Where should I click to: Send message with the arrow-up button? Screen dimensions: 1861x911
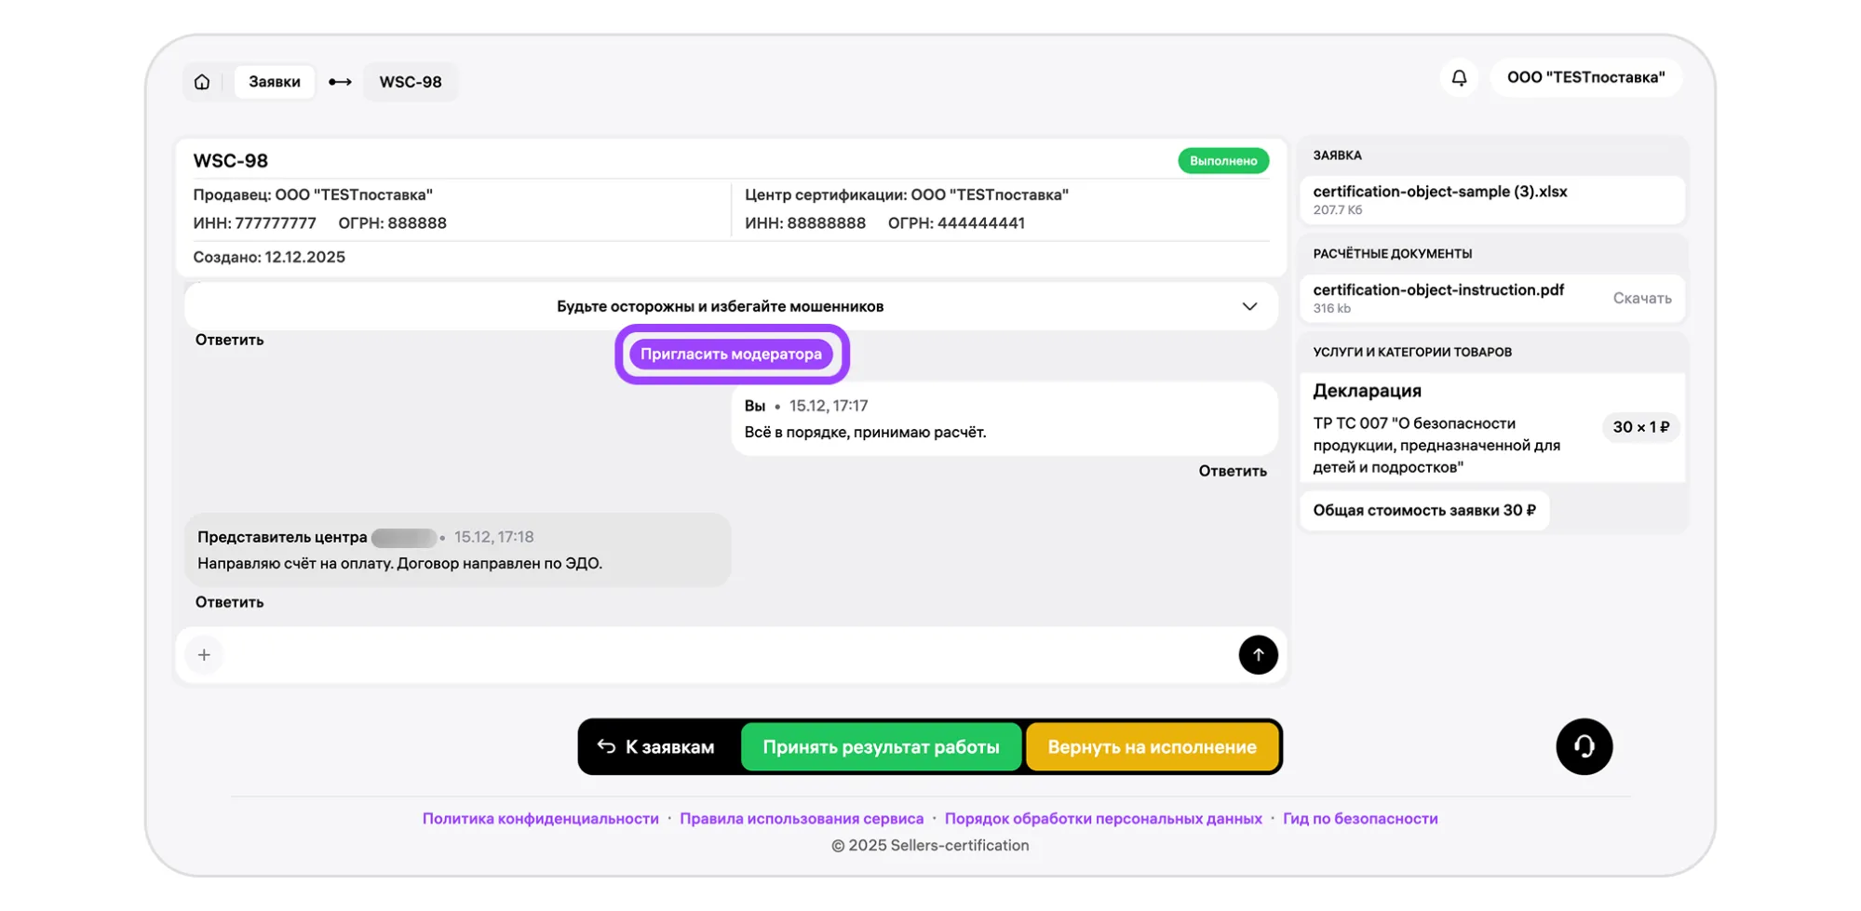(x=1257, y=655)
